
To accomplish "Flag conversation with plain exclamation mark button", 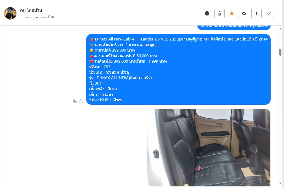I will point(256,13).
